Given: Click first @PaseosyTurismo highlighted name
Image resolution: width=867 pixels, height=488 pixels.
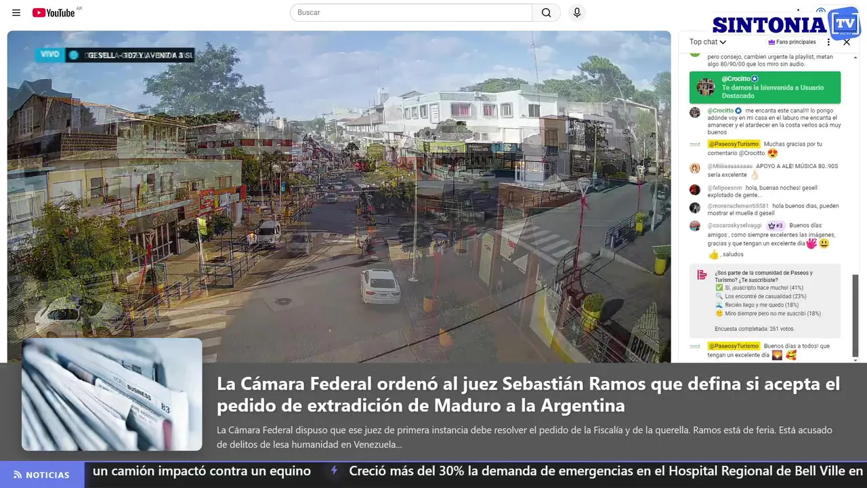Looking at the screenshot, I should click(734, 144).
